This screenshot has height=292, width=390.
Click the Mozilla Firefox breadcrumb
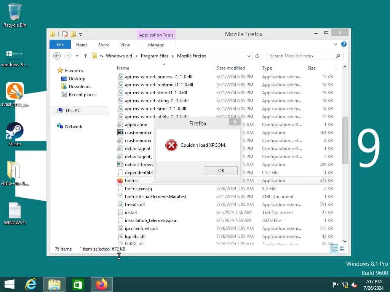pyautogui.click(x=192, y=56)
